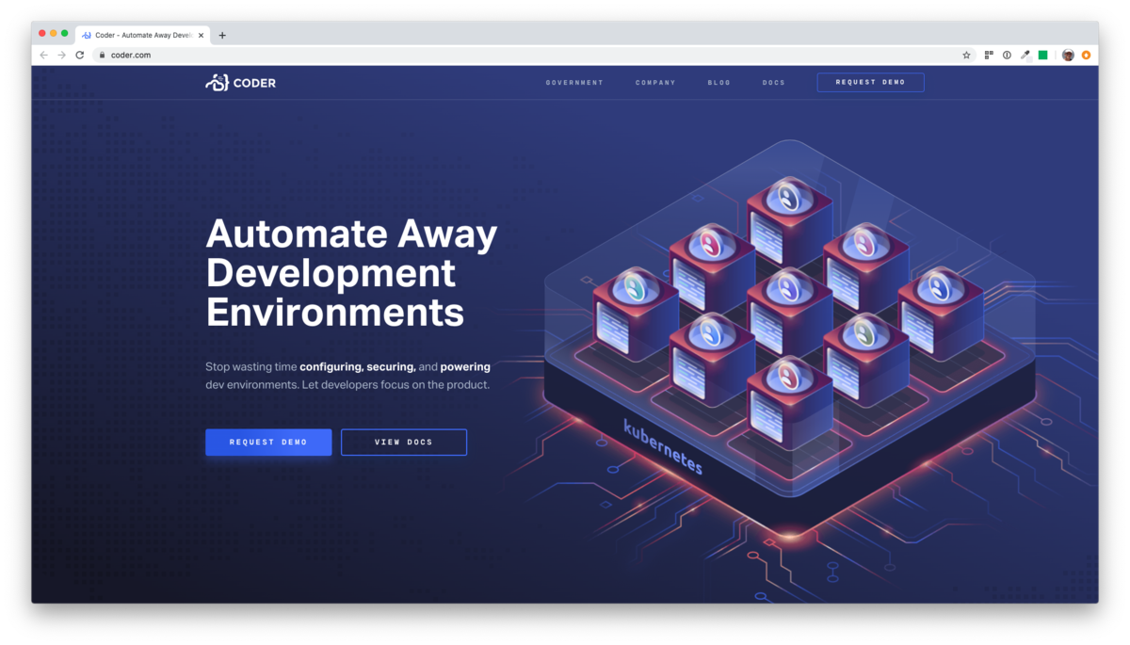
Task: Open the Docs nav link
Action: point(774,83)
